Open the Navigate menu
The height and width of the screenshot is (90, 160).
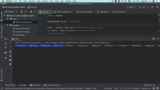coord(32,1)
